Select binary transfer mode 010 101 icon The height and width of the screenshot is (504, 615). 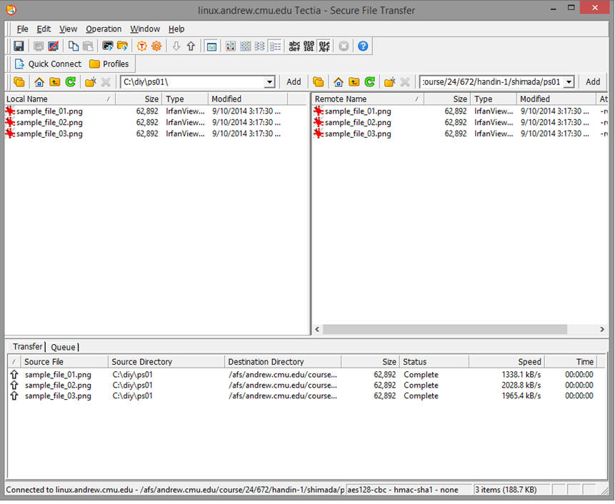pyautogui.click(x=309, y=46)
